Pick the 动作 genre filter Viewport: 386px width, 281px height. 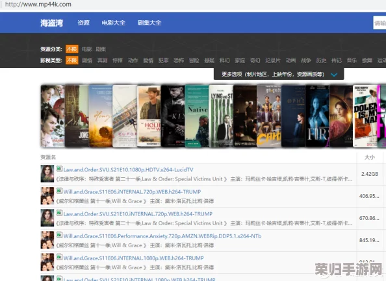point(133,60)
